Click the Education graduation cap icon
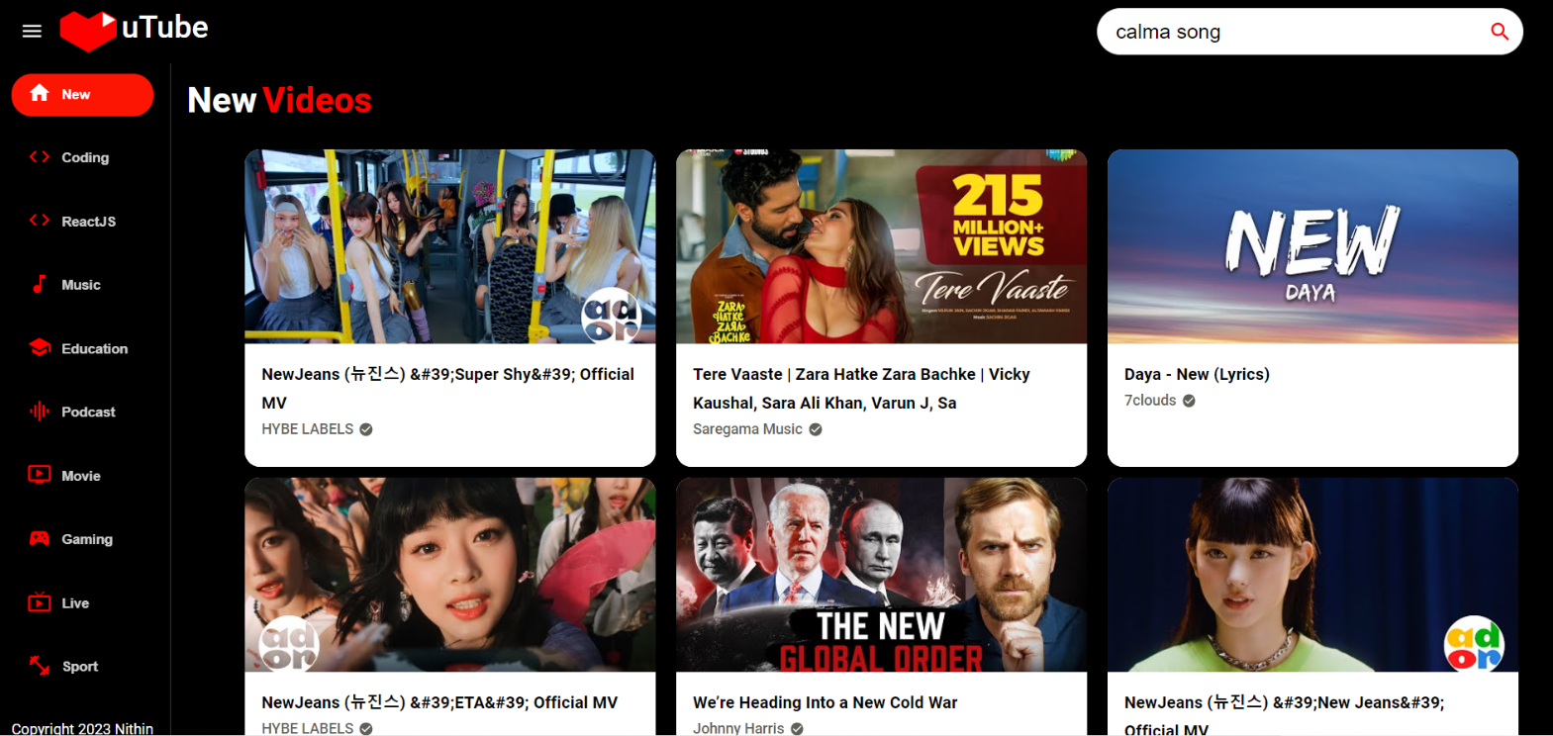Image resolution: width=1553 pixels, height=736 pixels. coord(40,347)
